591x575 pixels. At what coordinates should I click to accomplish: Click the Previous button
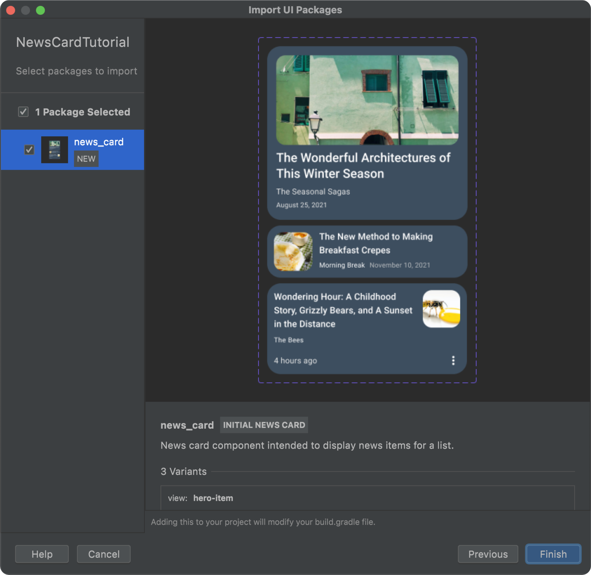click(x=488, y=554)
